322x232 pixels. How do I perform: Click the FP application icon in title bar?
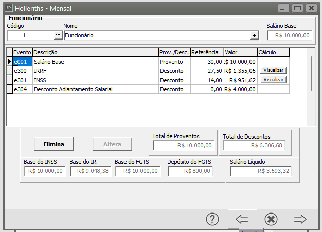click(x=9, y=8)
